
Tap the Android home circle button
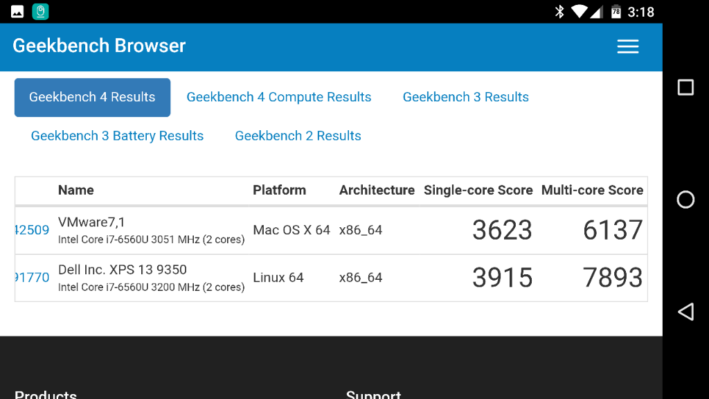click(x=685, y=199)
